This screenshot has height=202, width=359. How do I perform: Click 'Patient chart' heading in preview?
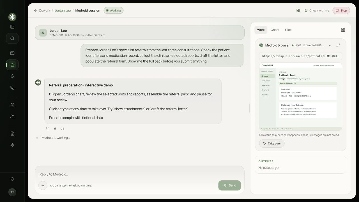click(287, 75)
